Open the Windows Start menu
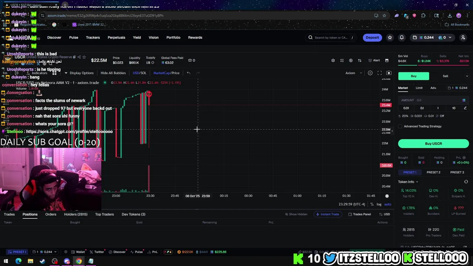This screenshot has width=473, height=266. click(6, 261)
